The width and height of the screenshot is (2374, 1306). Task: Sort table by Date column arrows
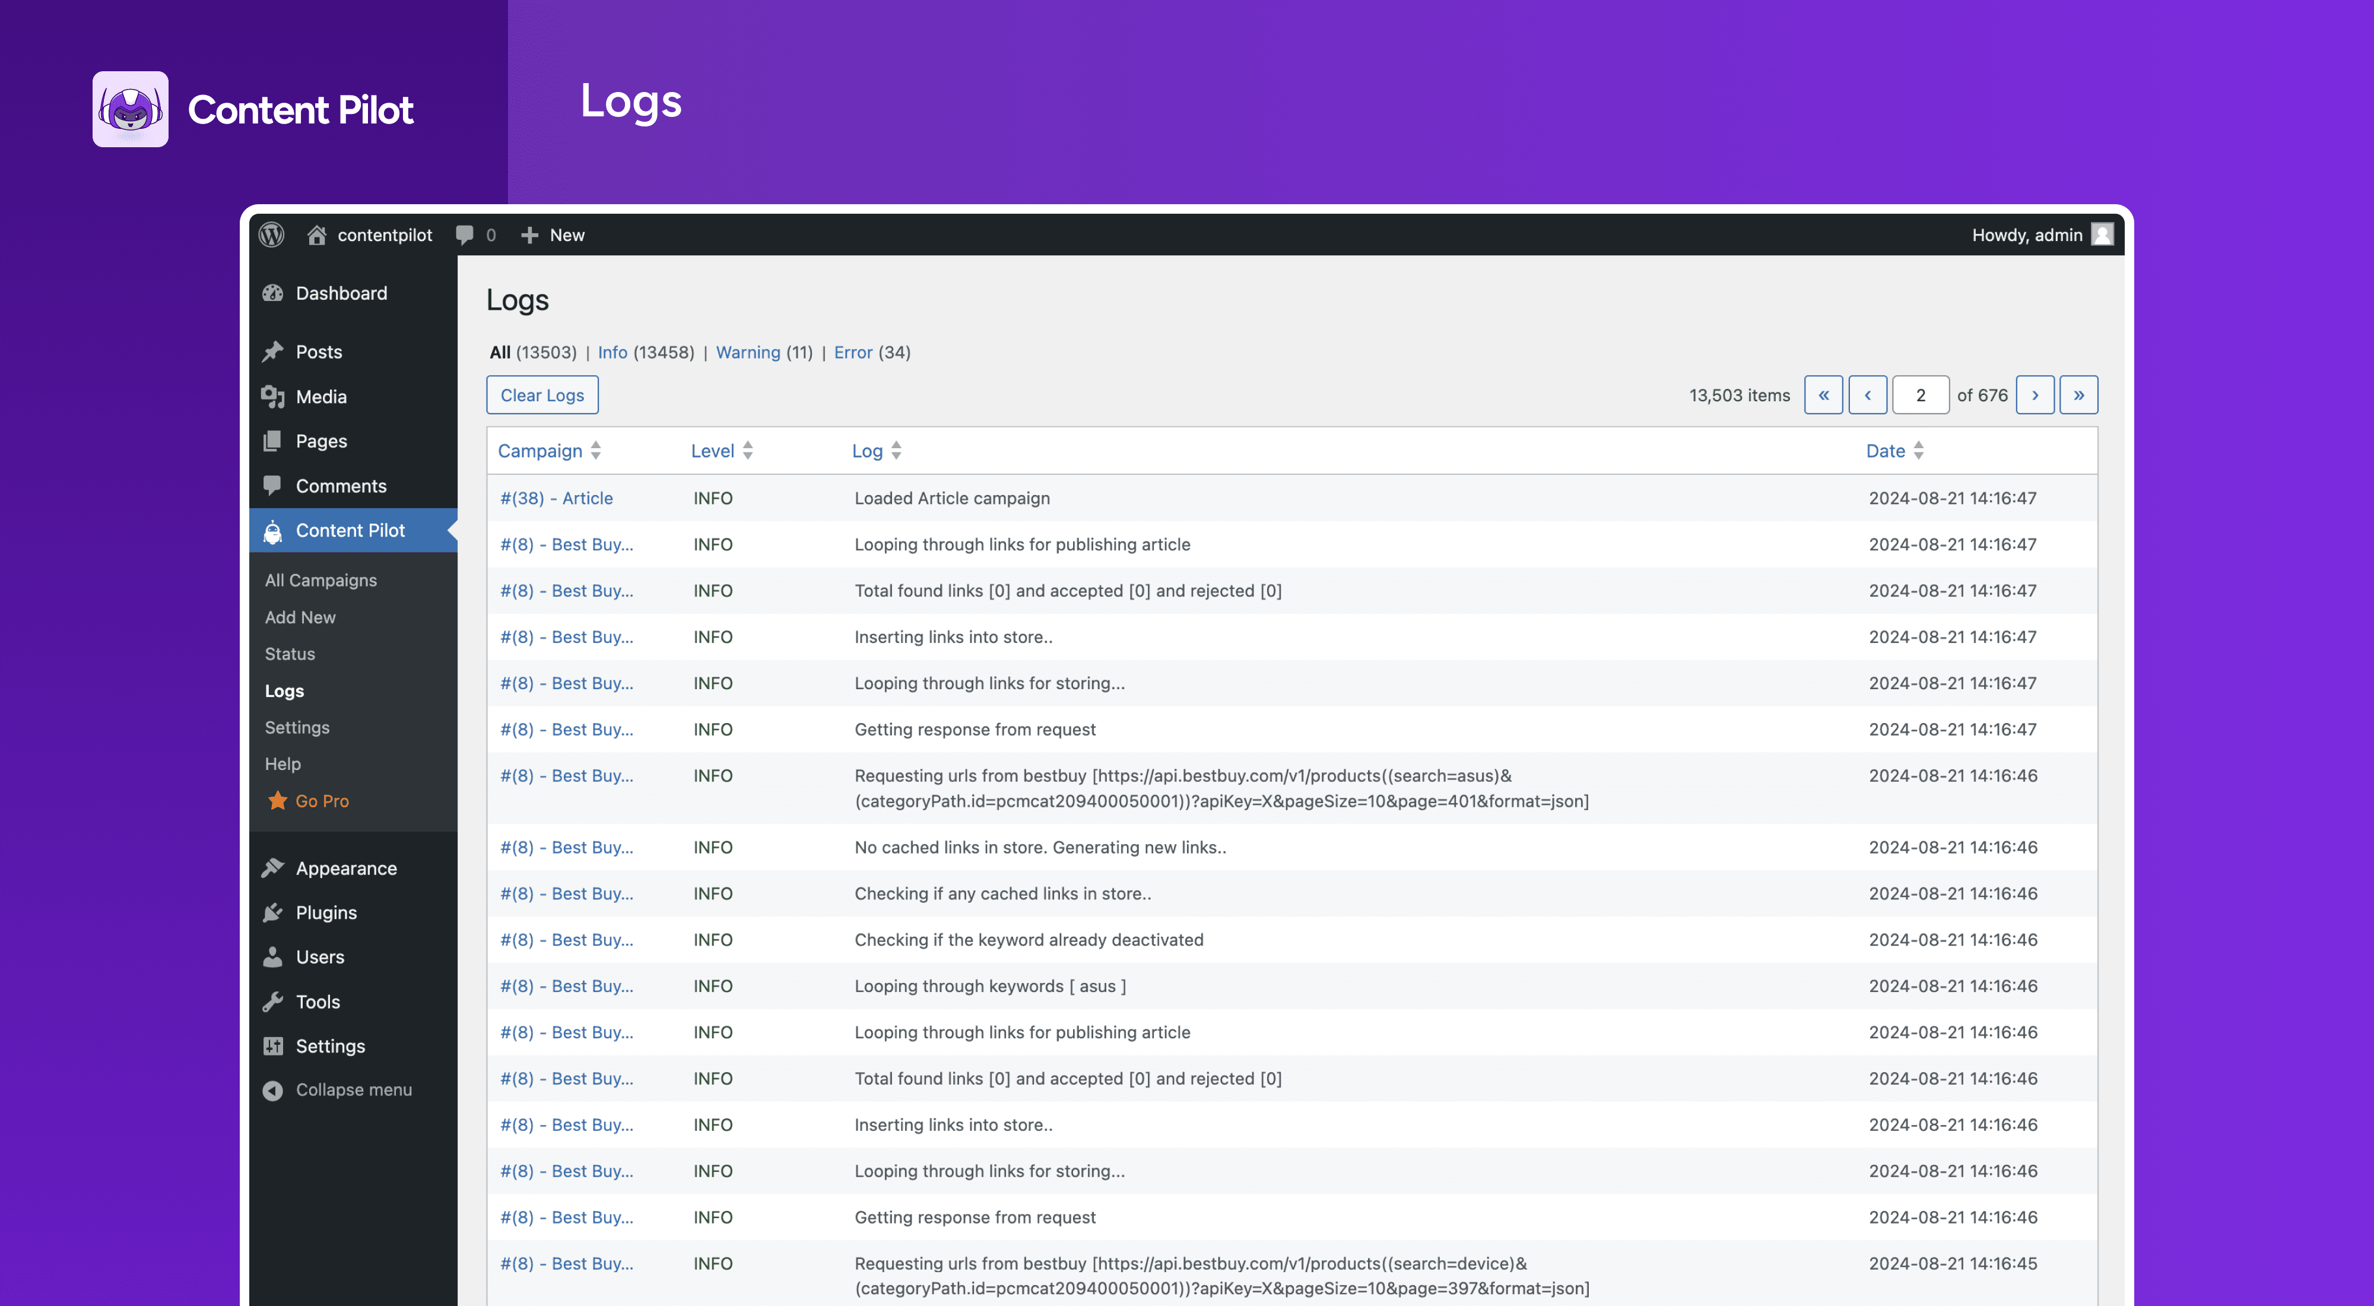point(1919,450)
